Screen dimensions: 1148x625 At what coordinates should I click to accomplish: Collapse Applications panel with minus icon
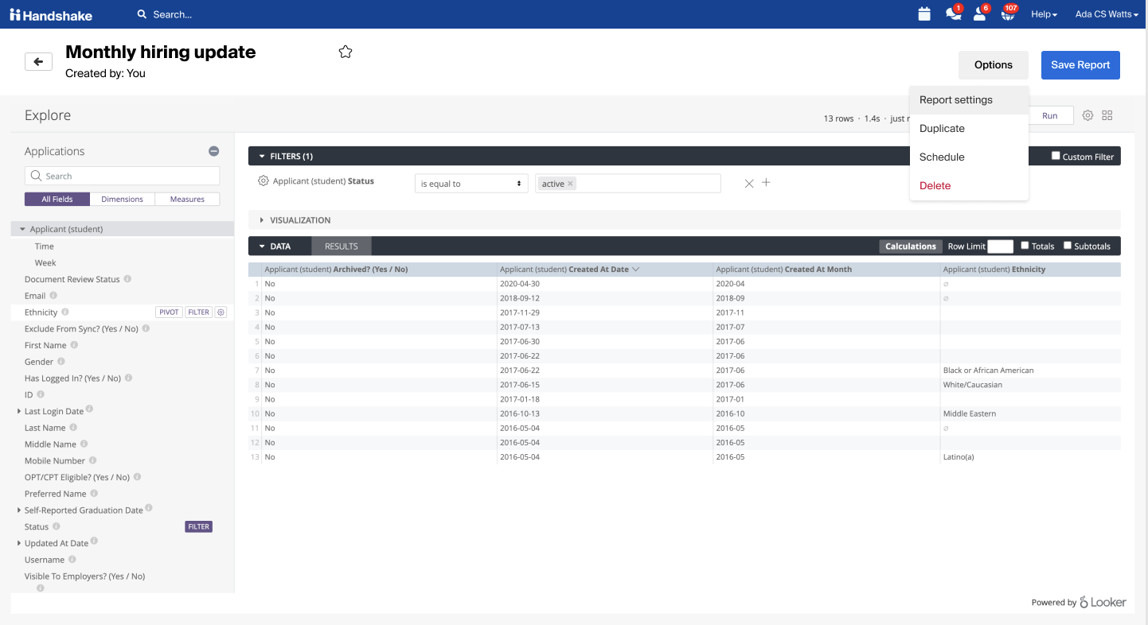(213, 151)
